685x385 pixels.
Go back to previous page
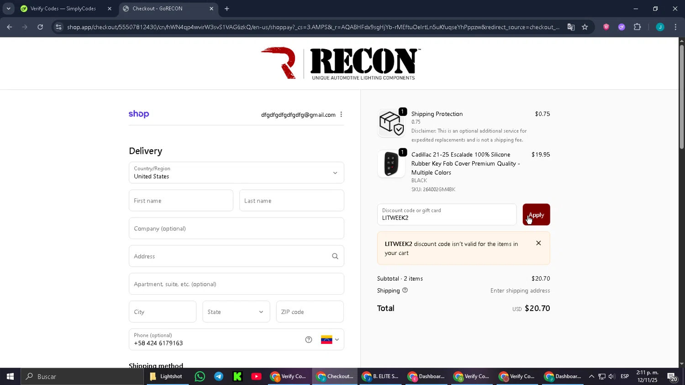tap(10, 27)
